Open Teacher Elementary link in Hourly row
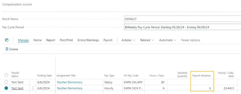 click(x=70, y=88)
